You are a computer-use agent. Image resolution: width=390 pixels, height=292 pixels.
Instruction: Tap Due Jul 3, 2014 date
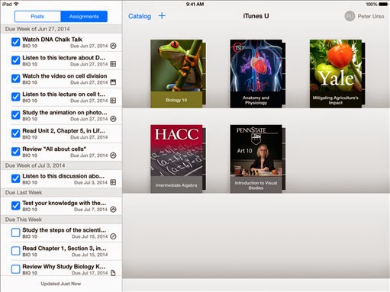(91, 182)
